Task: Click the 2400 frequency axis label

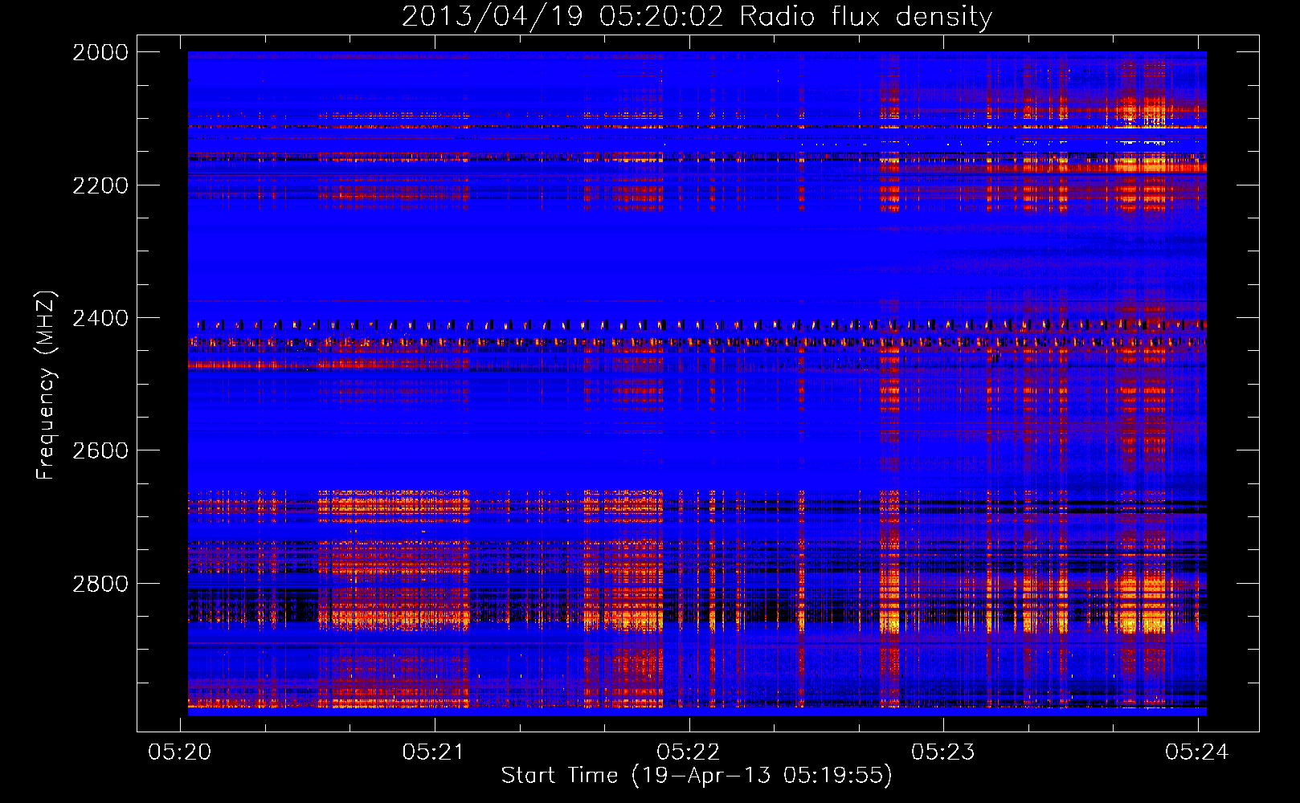Action: coord(100,318)
